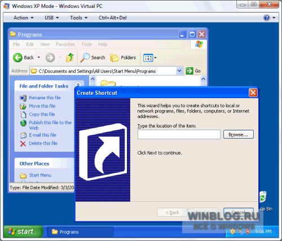Send Ctrl+Alt+Del to virtual machine
This screenshot has width=282, height=241.
tap(113, 17)
